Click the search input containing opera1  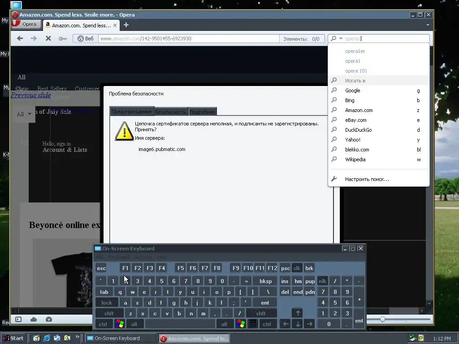click(x=386, y=39)
